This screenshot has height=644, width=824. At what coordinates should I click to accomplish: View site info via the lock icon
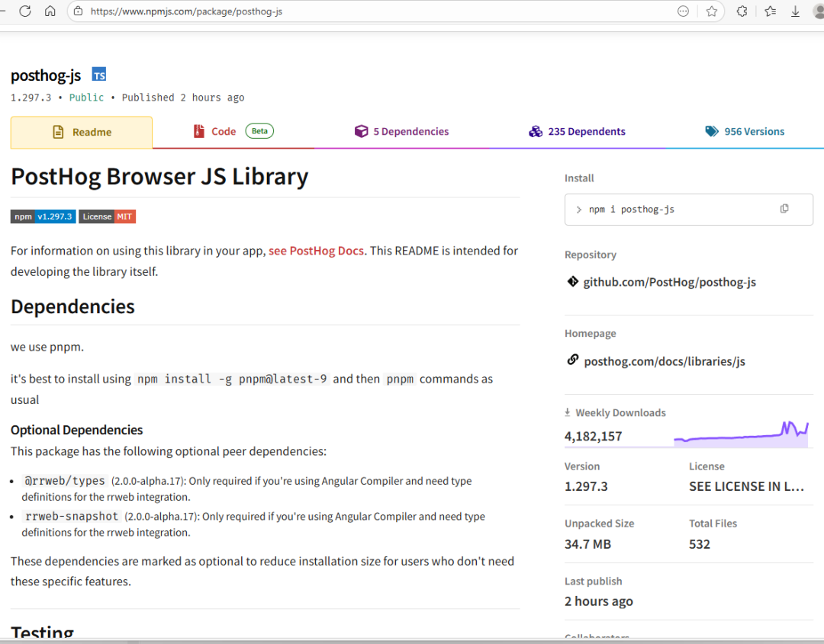(x=79, y=11)
